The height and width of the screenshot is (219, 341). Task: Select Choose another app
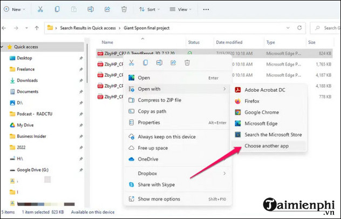pos(269,146)
